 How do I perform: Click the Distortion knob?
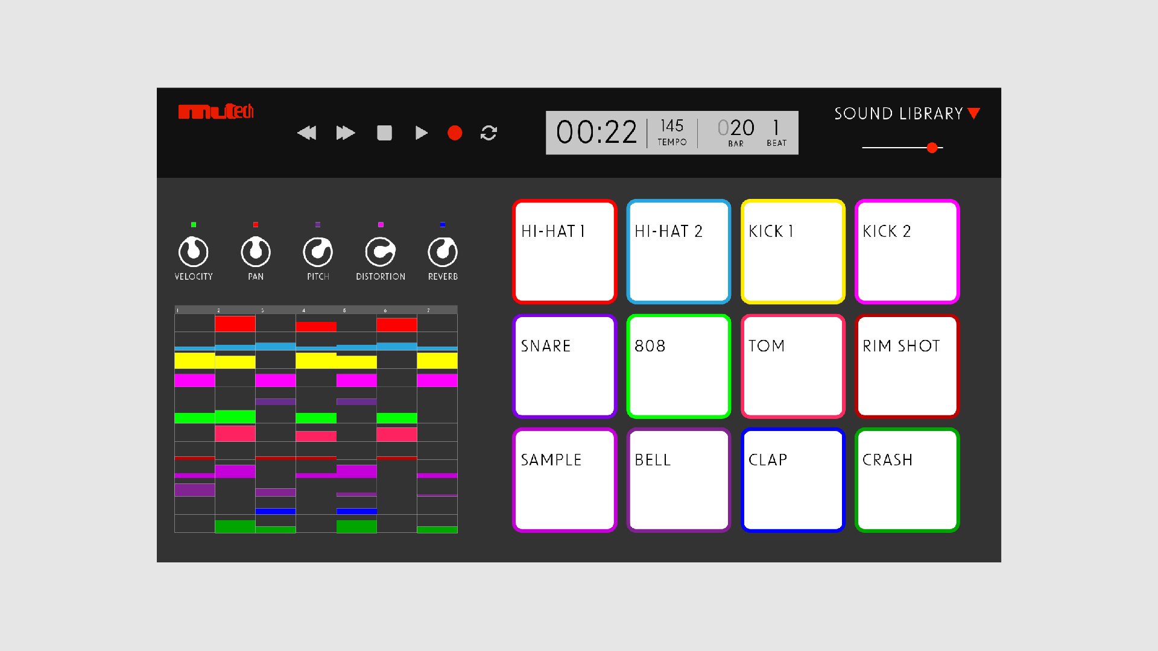(381, 252)
